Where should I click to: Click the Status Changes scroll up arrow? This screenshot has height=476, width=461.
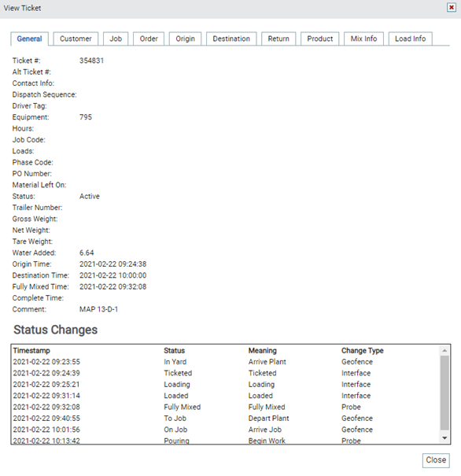pyautogui.click(x=444, y=351)
